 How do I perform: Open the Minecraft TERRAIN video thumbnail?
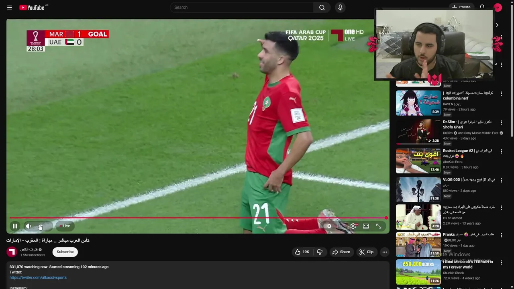coord(418,272)
